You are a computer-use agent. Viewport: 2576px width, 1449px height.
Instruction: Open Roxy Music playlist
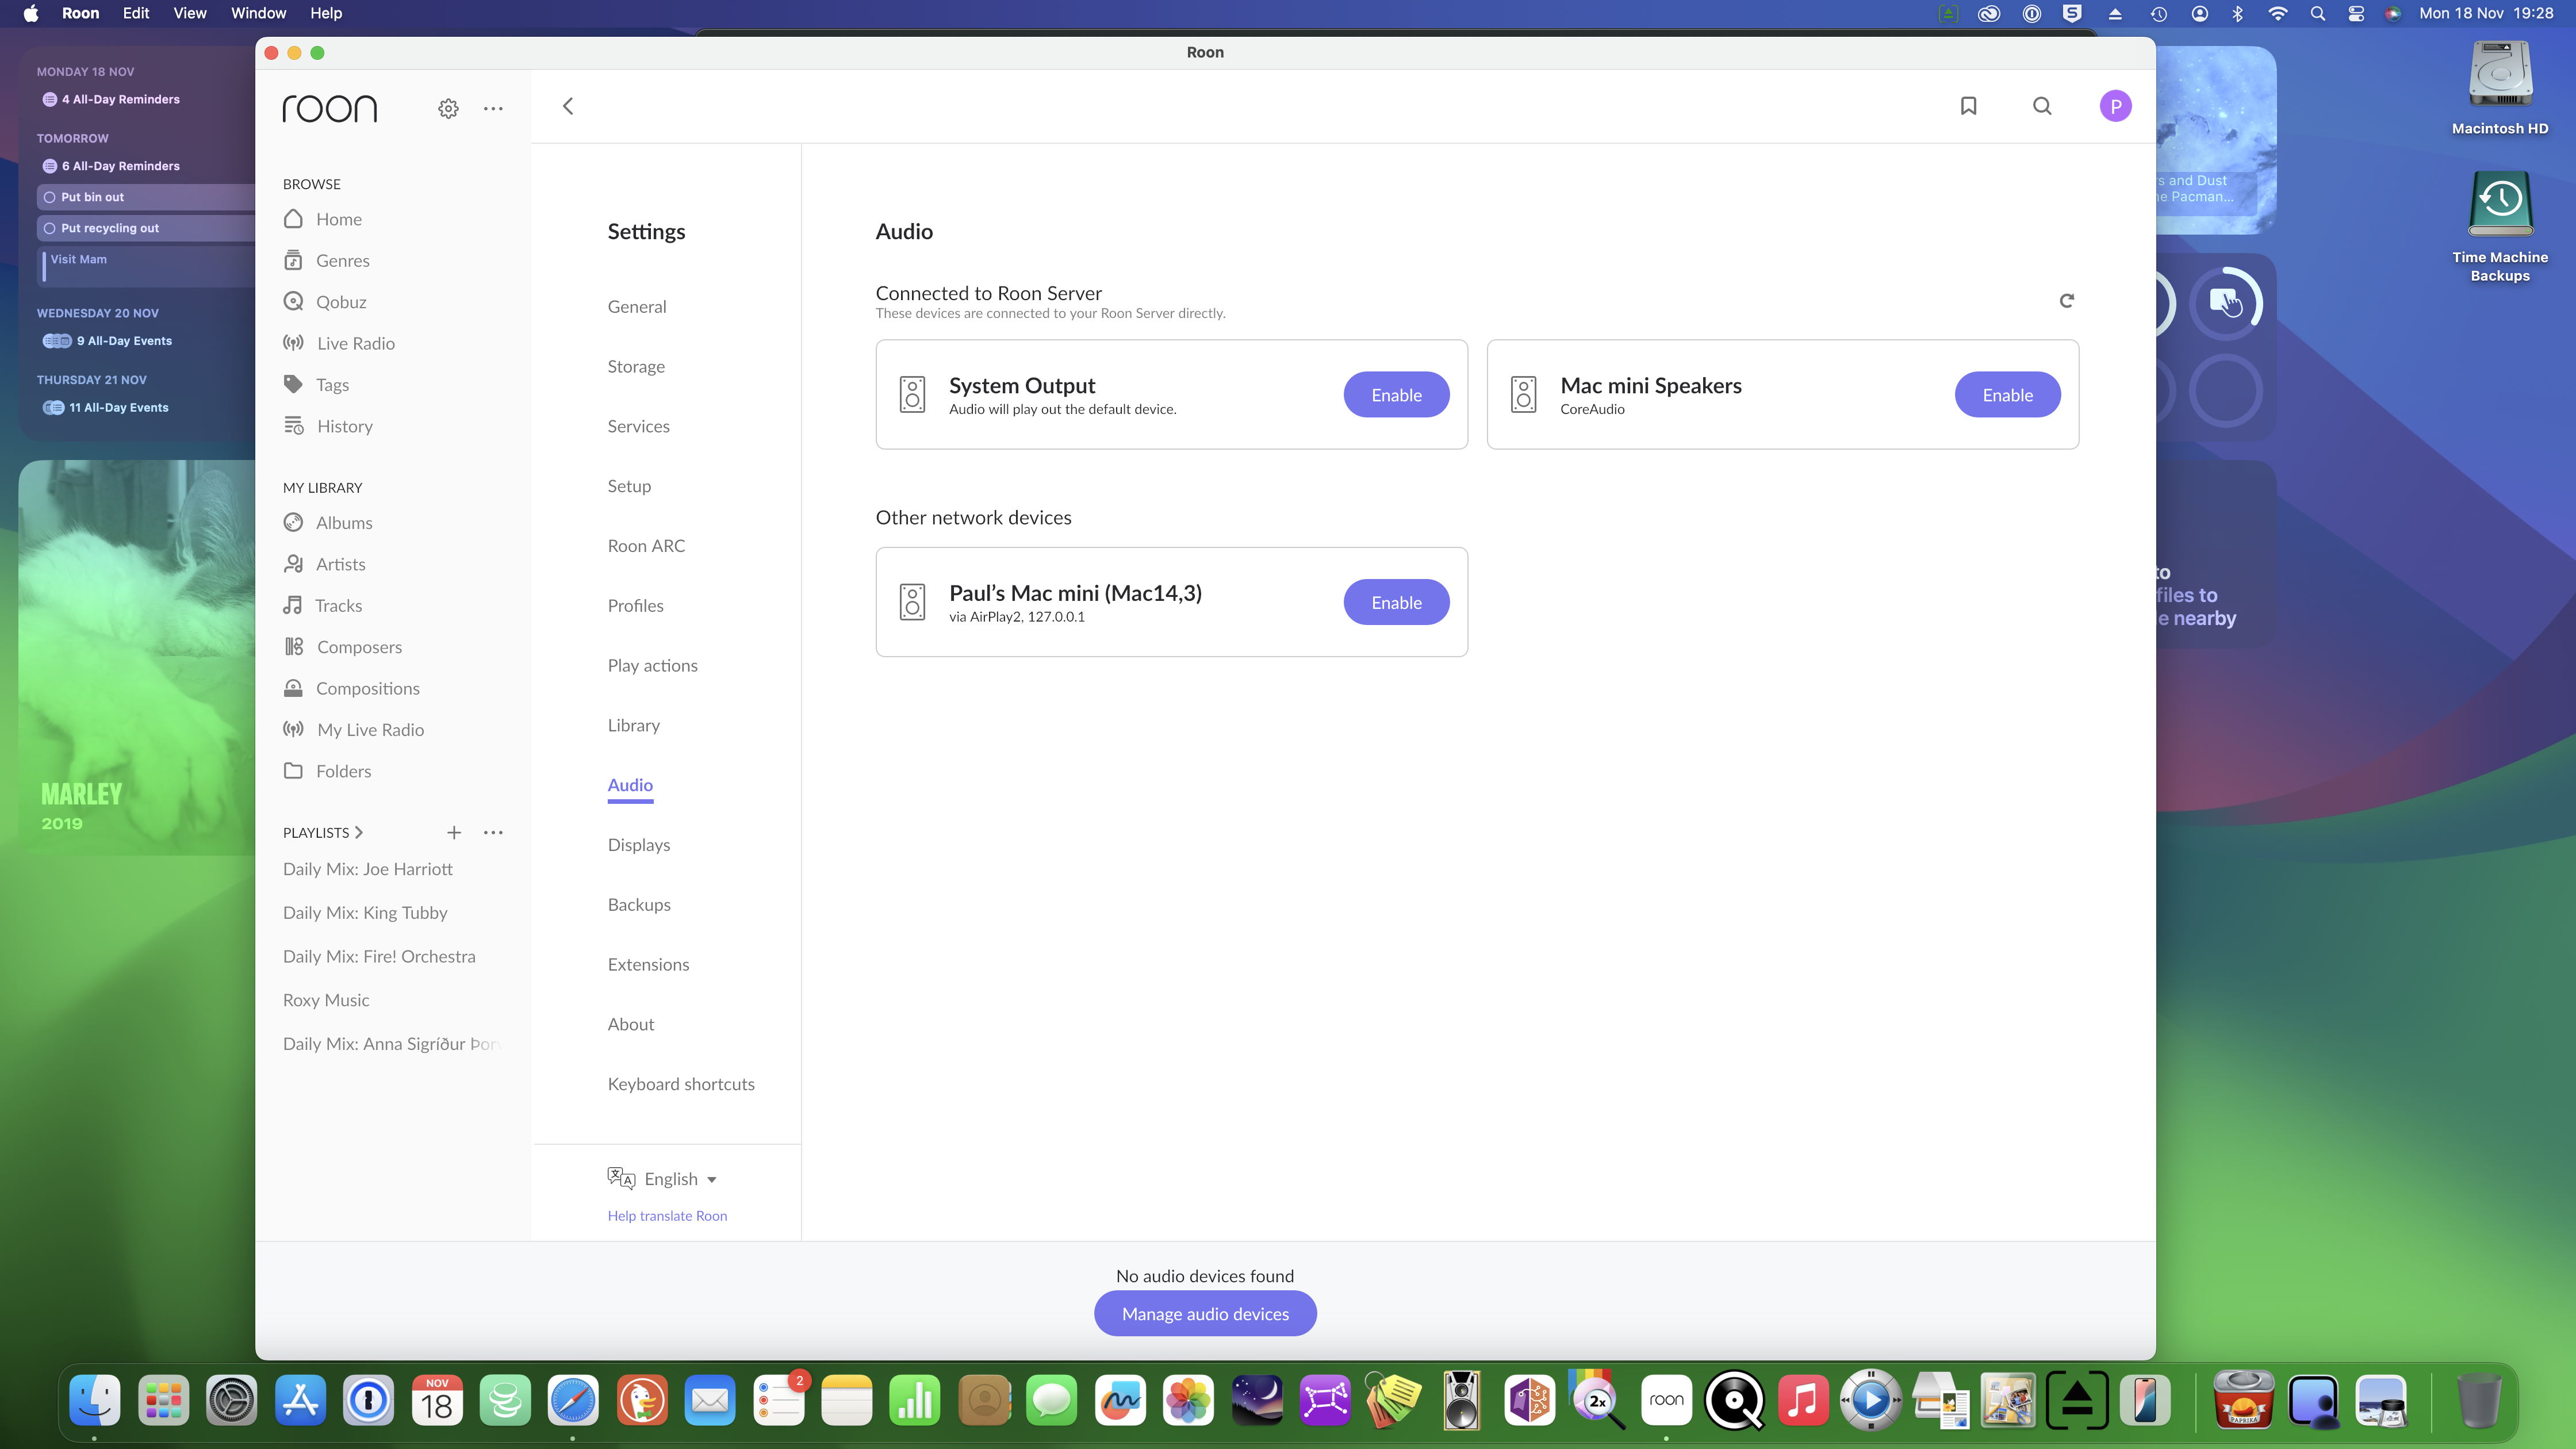coord(326,1000)
